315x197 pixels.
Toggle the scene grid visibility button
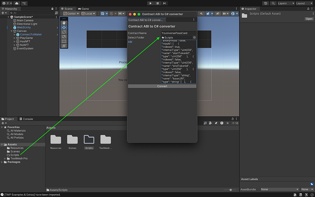[x=102, y=14]
